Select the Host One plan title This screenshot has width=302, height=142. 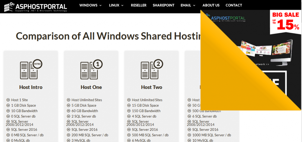tap(91, 87)
